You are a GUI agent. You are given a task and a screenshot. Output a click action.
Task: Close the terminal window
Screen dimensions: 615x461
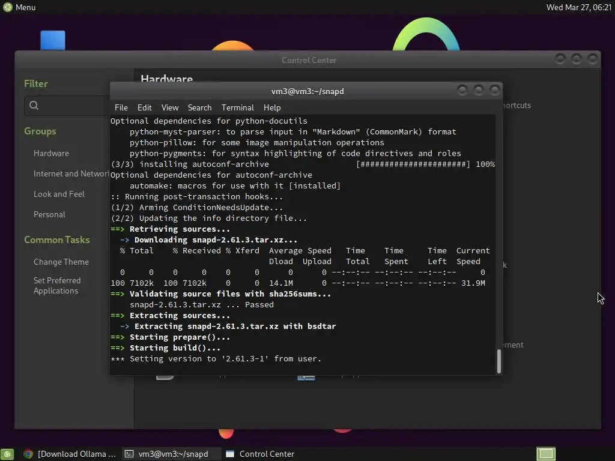[495, 91]
